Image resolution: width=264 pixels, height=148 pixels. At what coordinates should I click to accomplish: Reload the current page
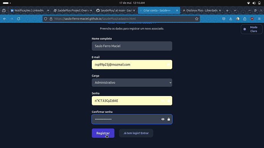coord(18,19)
